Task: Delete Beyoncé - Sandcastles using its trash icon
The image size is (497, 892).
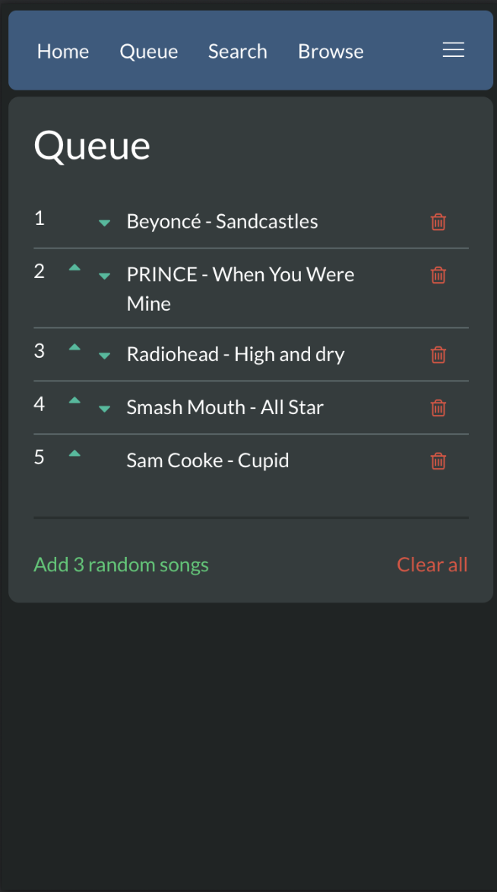Action: tap(438, 222)
